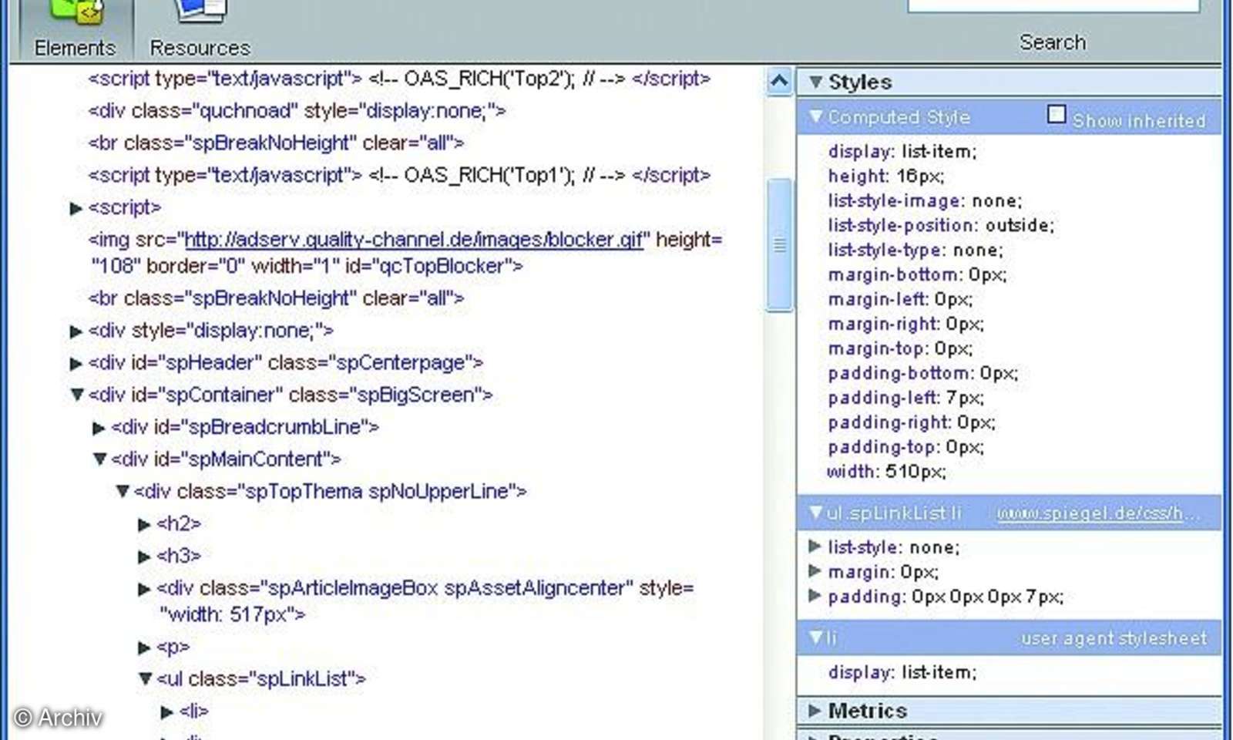The image size is (1233, 740).
Task: Collapse the spContainer div node
Action: point(76,395)
